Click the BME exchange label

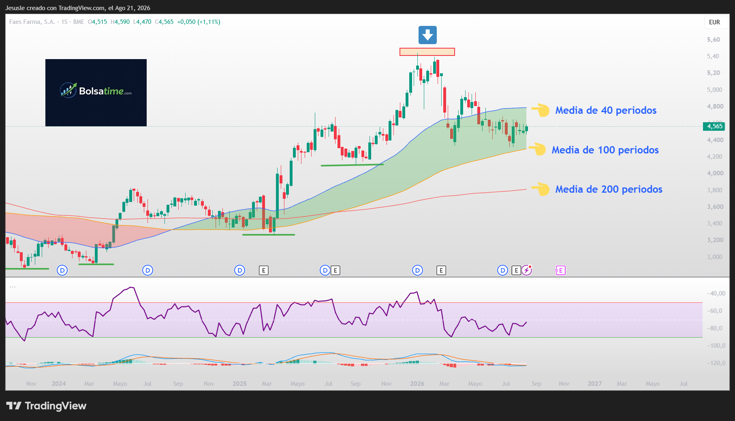click(79, 22)
